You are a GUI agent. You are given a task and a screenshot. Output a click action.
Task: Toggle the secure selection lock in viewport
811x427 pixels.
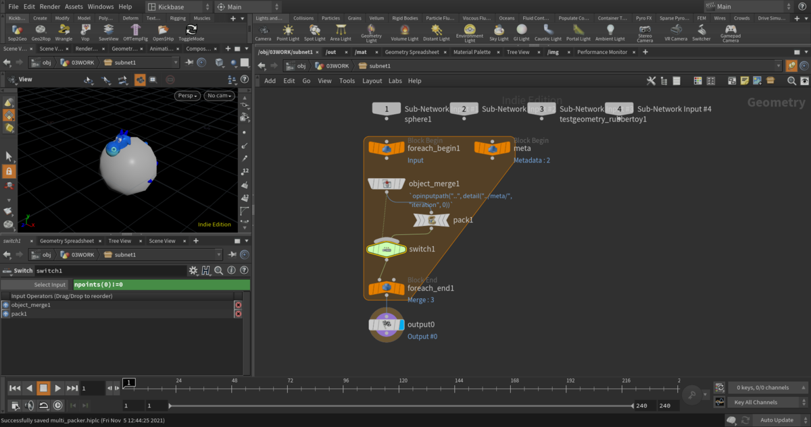tap(9, 171)
